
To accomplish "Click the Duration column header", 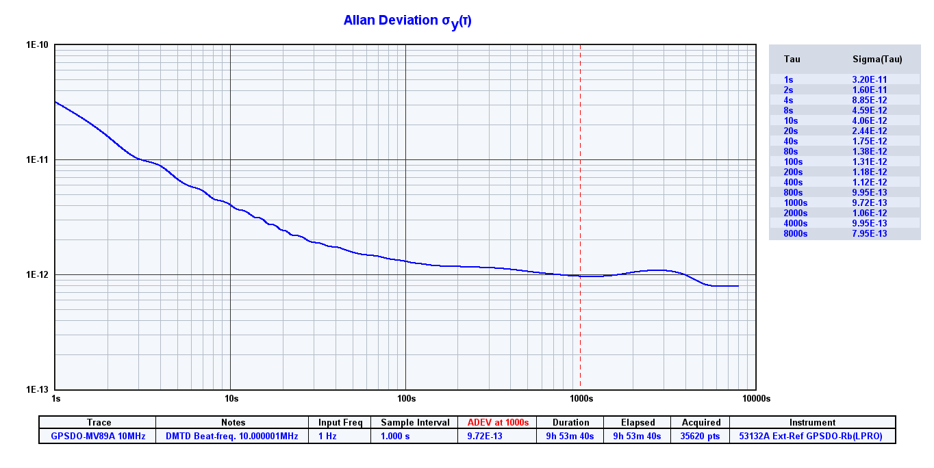I will pyautogui.click(x=570, y=422).
